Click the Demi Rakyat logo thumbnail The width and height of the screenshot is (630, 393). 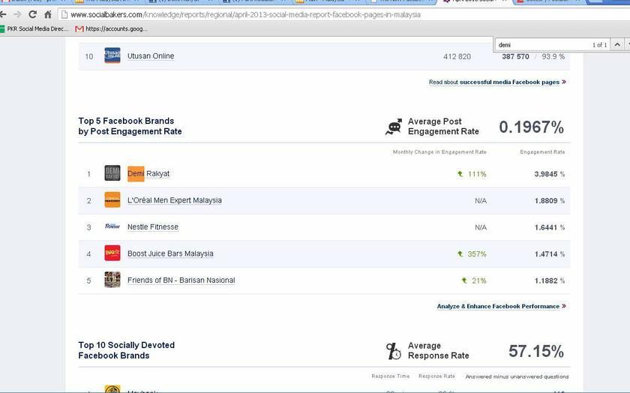(x=112, y=173)
